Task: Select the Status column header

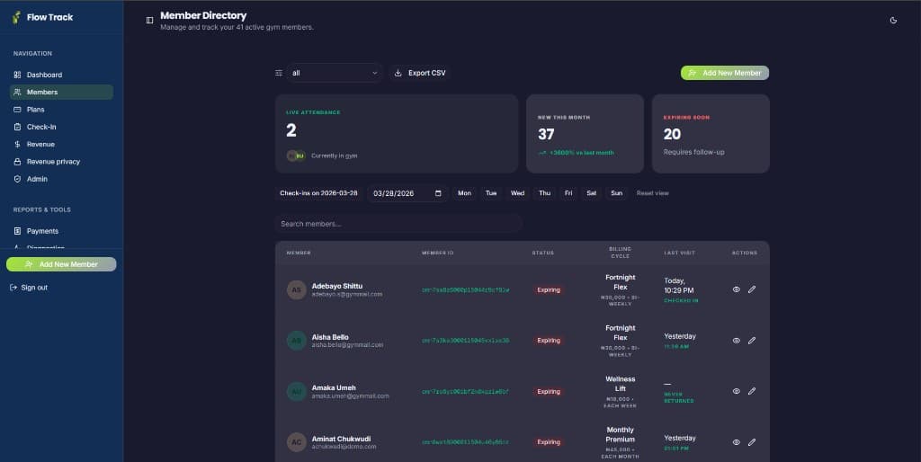Action: pos(542,253)
